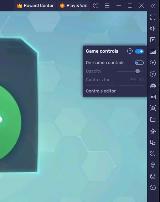Collapse the side toolbar with double chevron
160x202 pixels.
pyautogui.click(x=153, y=6)
